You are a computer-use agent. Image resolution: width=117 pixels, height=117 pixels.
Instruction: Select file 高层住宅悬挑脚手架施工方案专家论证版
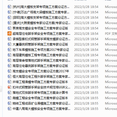click(x=40, y=66)
